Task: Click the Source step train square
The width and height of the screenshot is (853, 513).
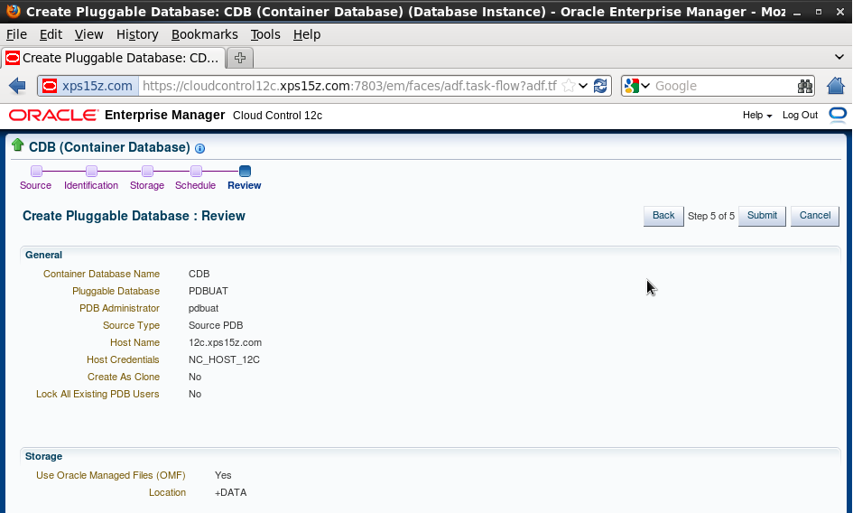Action: point(36,171)
